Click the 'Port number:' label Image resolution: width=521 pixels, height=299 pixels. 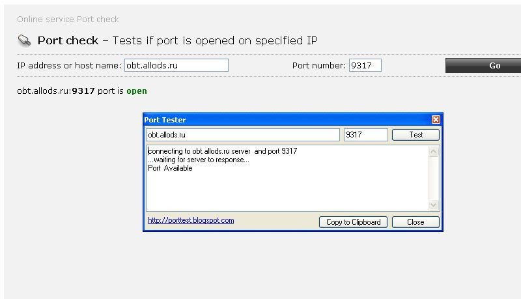pos(319,65)
